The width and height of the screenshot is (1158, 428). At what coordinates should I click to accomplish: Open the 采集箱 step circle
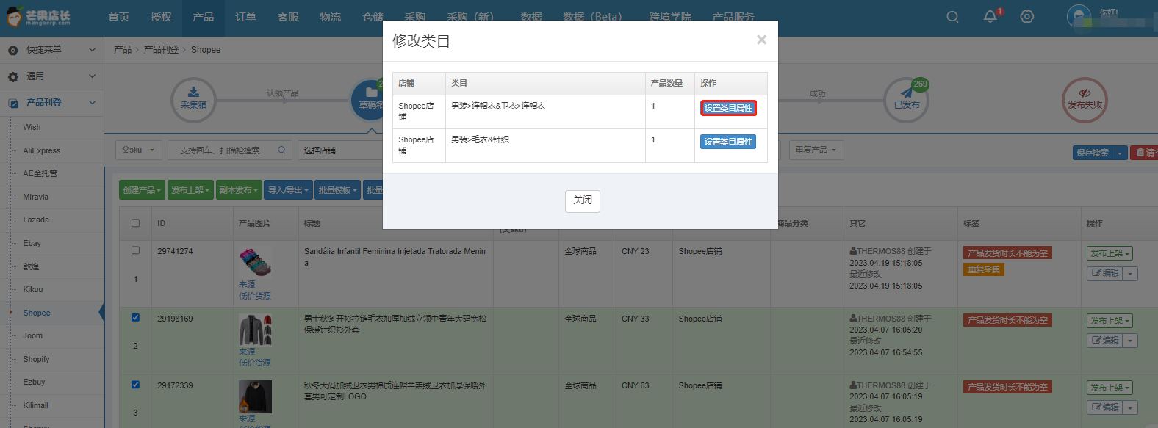pyautogui.click(x=193, y=100)
